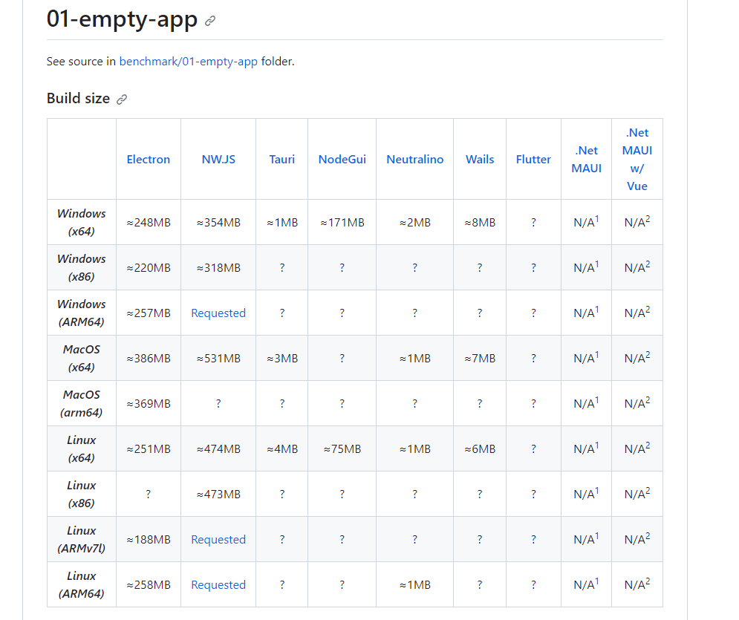Select the "Linux (x64)" row header
The width and height of the screenshot is (739, 620).
(x=82, y=449)
